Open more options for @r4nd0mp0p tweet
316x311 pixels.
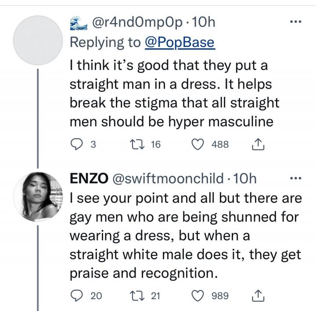pyautogui.click(x=296, y=21)
